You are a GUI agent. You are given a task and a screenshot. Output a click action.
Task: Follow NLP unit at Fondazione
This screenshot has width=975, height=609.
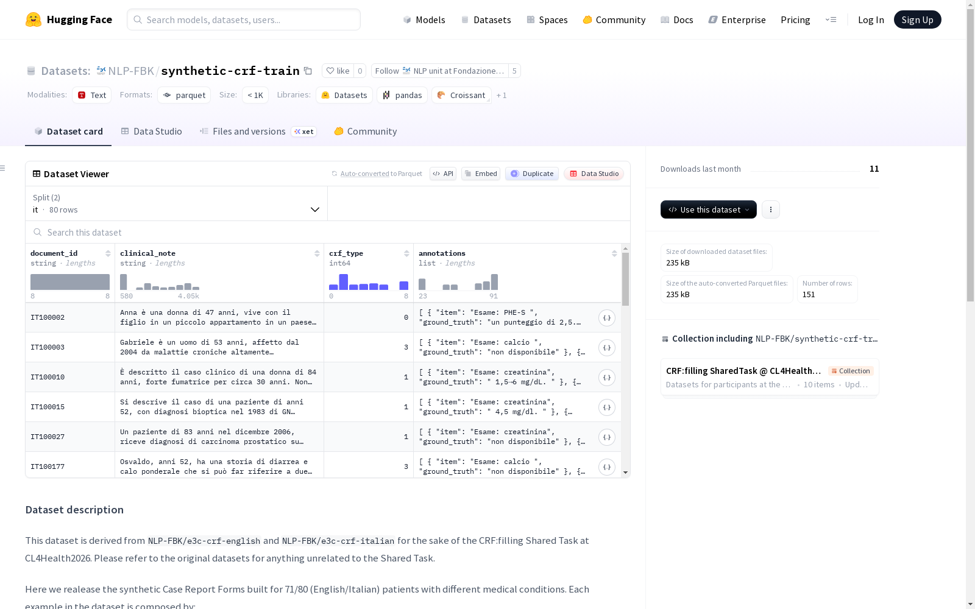440,71
